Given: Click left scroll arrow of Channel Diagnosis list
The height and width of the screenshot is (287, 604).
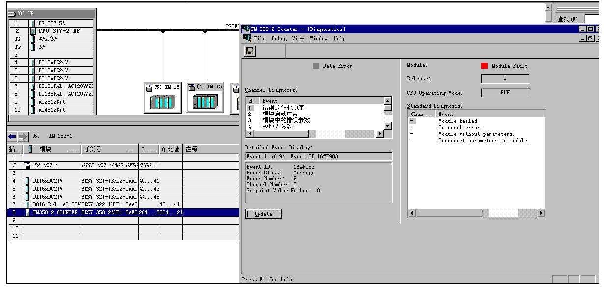Looking at the screenshot, I should (x=250, y=134).
